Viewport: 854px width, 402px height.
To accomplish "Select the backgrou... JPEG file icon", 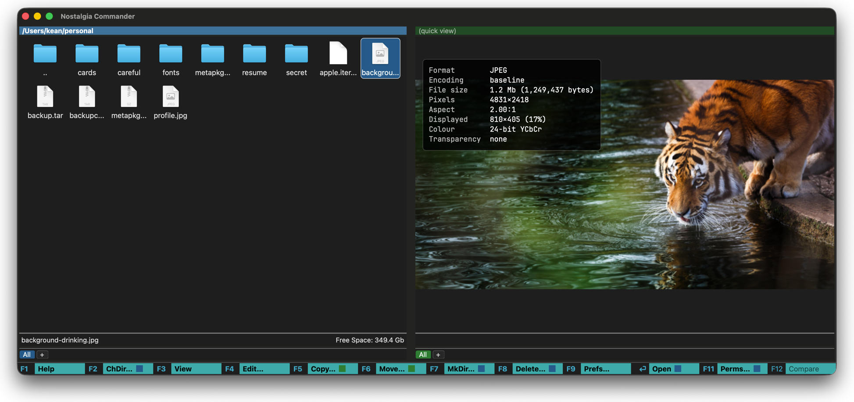I will [x=380, y=54].
